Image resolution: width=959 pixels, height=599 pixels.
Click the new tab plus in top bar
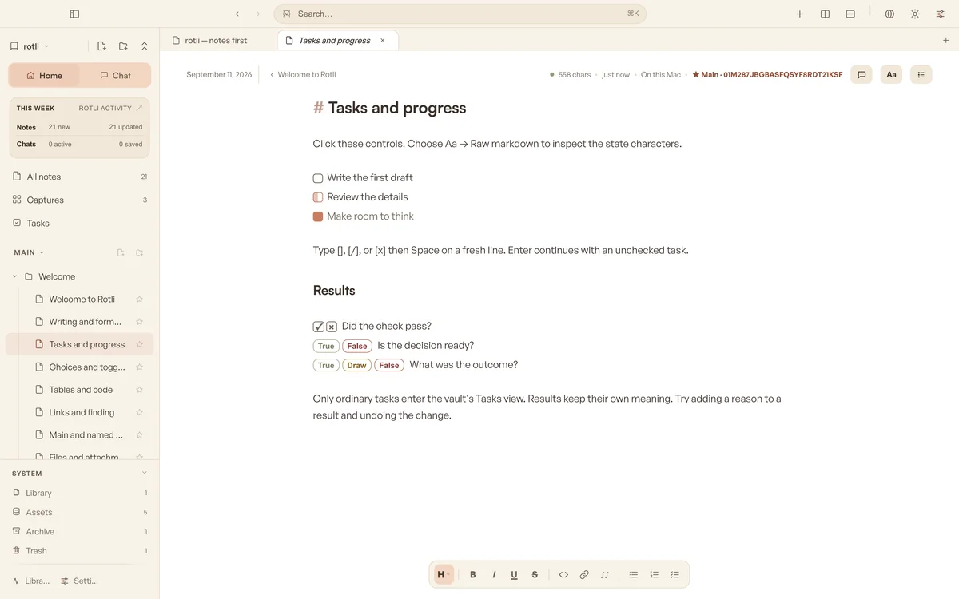pos(800,14)
